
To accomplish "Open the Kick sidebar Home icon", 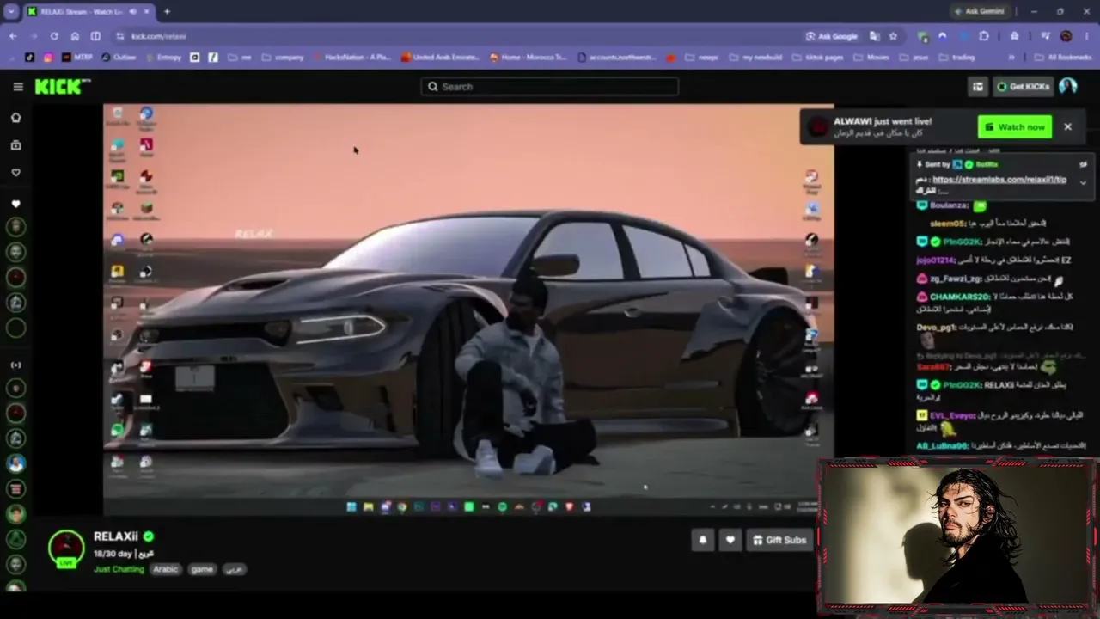I will [15, 118].
